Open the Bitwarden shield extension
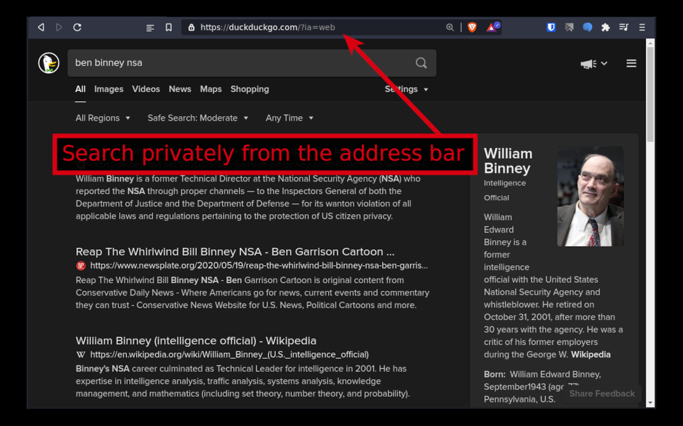The image size is (683, 426). (x=551, y=27)
